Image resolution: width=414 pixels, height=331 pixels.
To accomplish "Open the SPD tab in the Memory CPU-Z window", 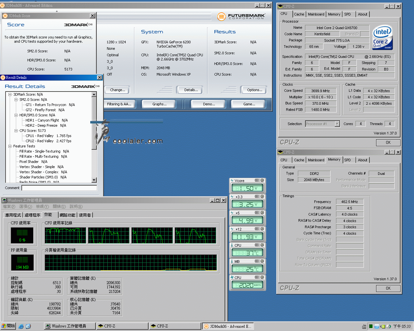I will (x=347, y=160).
